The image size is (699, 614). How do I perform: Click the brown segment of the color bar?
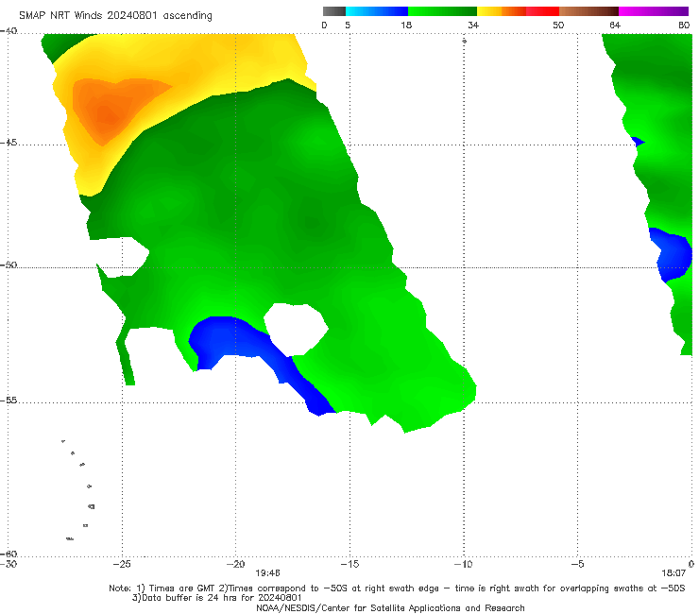588,11
